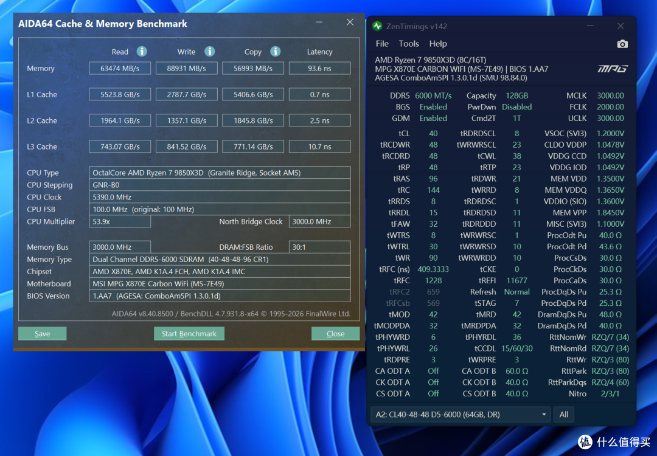
Task: Open the Help menu in ZenTimings
Action: tap(438, 44)
